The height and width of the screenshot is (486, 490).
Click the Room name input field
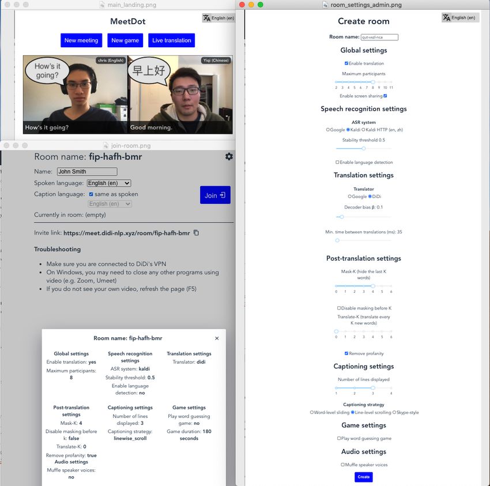(379, 37)
